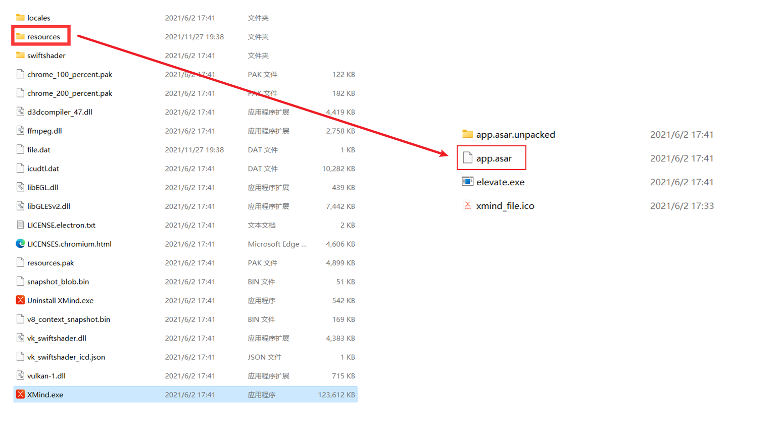The height and width of the screenshot is (438, 782).
Task: Click the 'JSON 文件' type of vk_swiftshader_icd.json
Action: pyautogui.click(x=265, y=357)
